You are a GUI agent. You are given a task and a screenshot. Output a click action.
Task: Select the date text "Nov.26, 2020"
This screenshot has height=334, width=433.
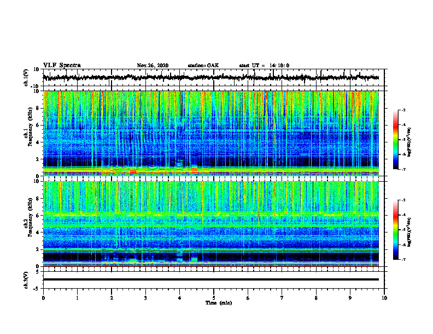coord(153,65)
